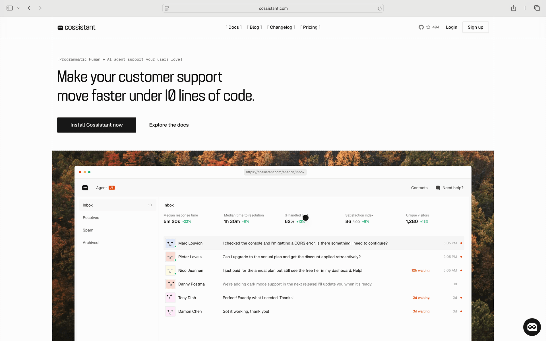Select Resolved in inbox sidebar
Screen dimensions: 546x341
pyautogui.click(x=91, y=218)
